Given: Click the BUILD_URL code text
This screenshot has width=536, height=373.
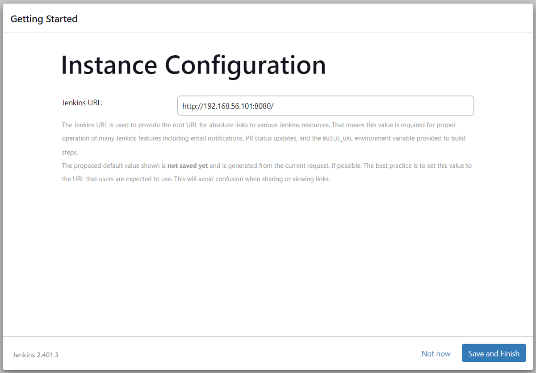Looking at the screenshot, I should click(338, 139).
